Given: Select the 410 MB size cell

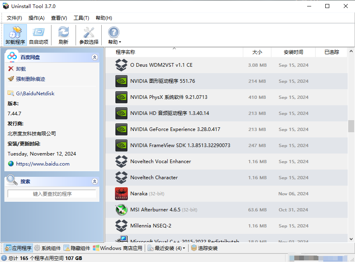Looking at the screenshot, I should click(x=257, y=97).
